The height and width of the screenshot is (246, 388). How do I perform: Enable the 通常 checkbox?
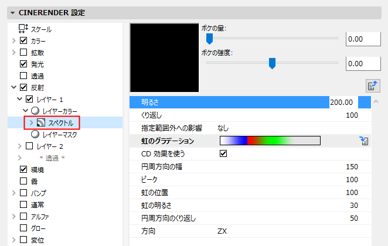click(x=23, y=204)
